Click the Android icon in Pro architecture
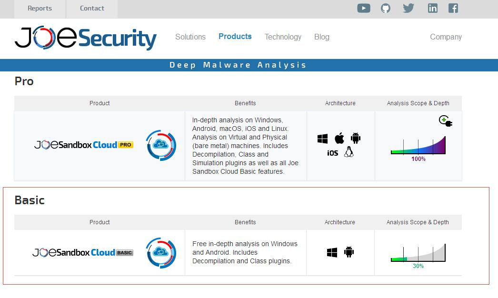The width and height of the screenshot is (498, 298). tap(356, 138)
